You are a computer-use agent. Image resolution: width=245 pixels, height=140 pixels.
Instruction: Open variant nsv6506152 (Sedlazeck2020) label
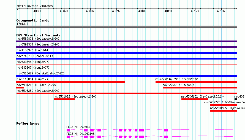point(203,96)
